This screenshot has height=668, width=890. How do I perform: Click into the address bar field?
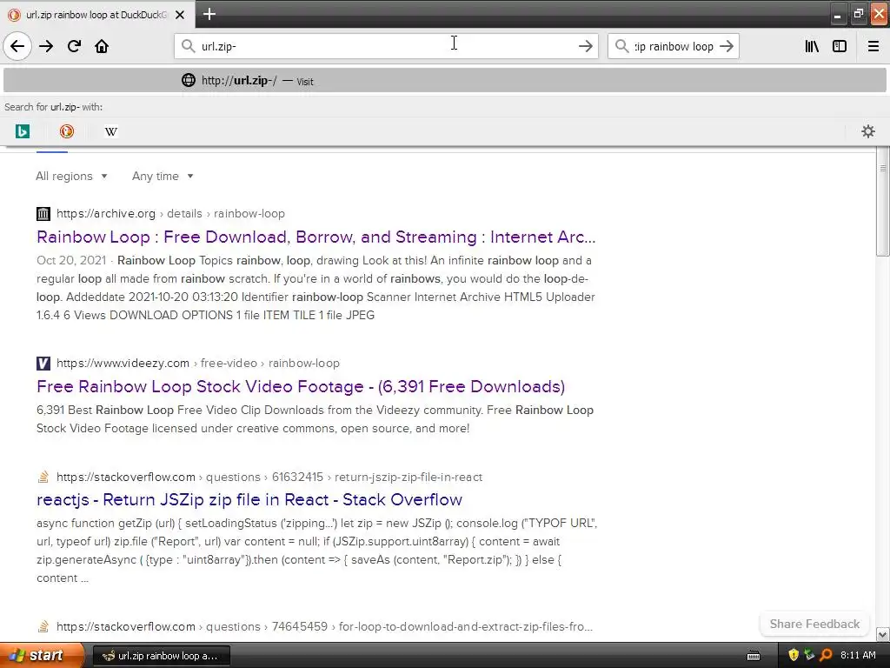[386, 46]
